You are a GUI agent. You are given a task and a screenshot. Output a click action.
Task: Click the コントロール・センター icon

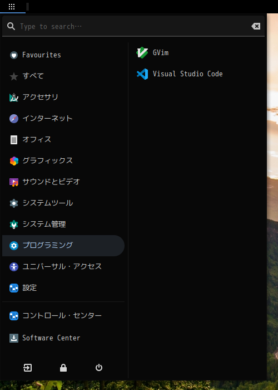point(14,316)
